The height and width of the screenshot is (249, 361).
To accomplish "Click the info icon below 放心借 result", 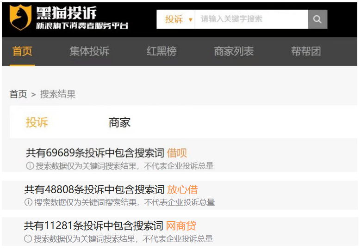I will click(x=29, y=202).
